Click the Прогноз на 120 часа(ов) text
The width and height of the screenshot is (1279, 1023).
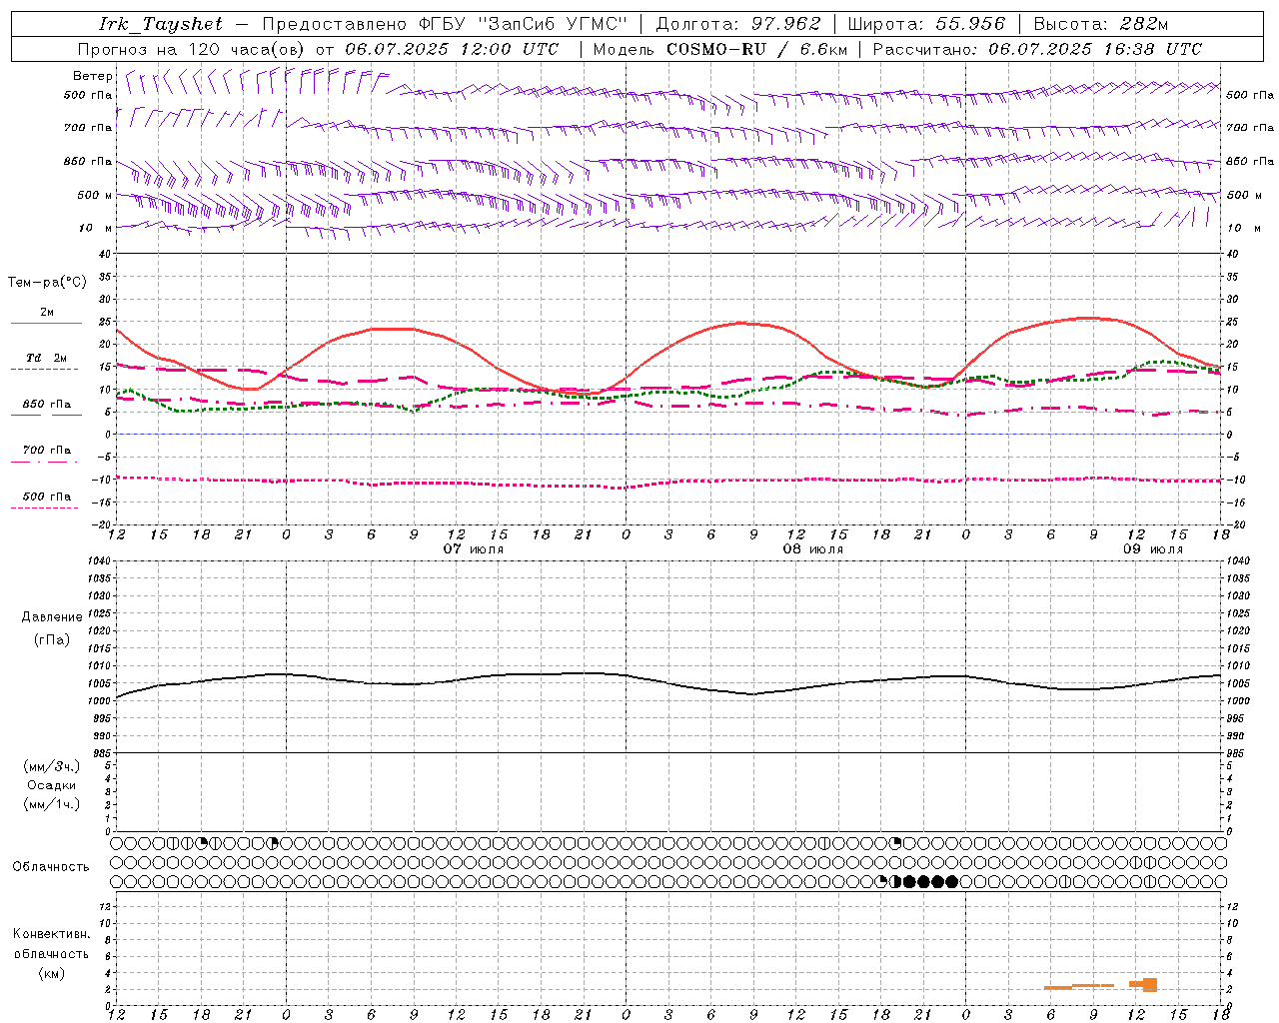pos(193,49)
